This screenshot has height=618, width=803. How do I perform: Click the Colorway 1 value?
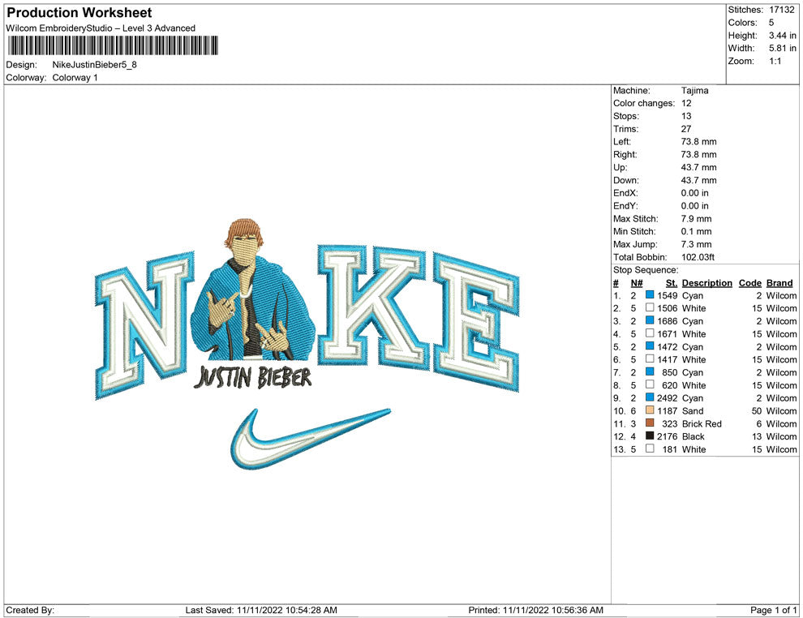click(x=75, y=77)
